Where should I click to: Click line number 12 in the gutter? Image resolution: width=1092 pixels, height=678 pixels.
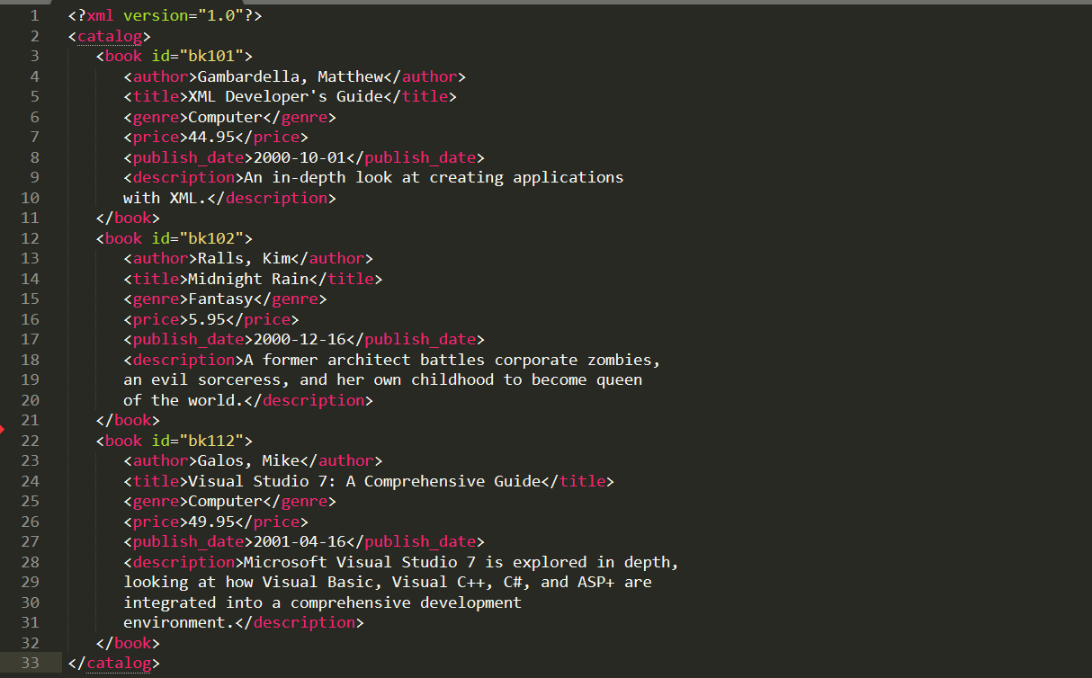tap(30, 238)
